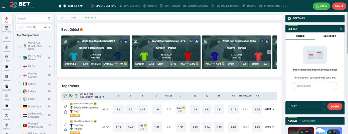Click the red Sign Up button

[339, 6]
